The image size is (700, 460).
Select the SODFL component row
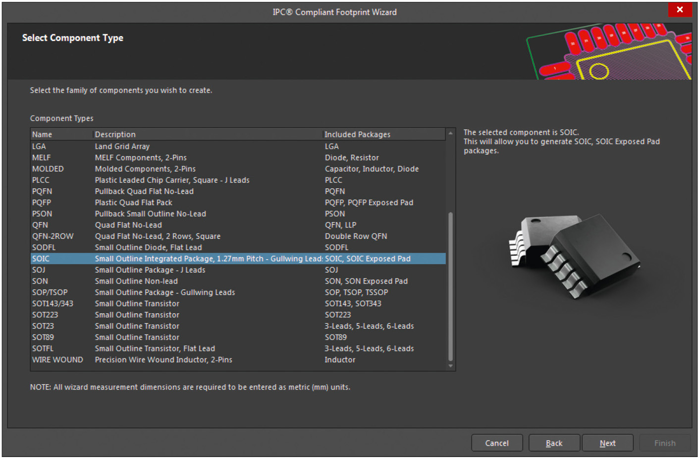(238, 247)
